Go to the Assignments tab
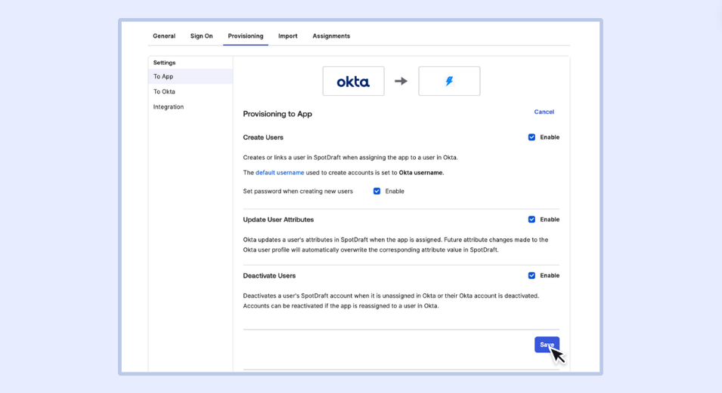Viewport: 722px width, 393px height. (x=331, y=36)
